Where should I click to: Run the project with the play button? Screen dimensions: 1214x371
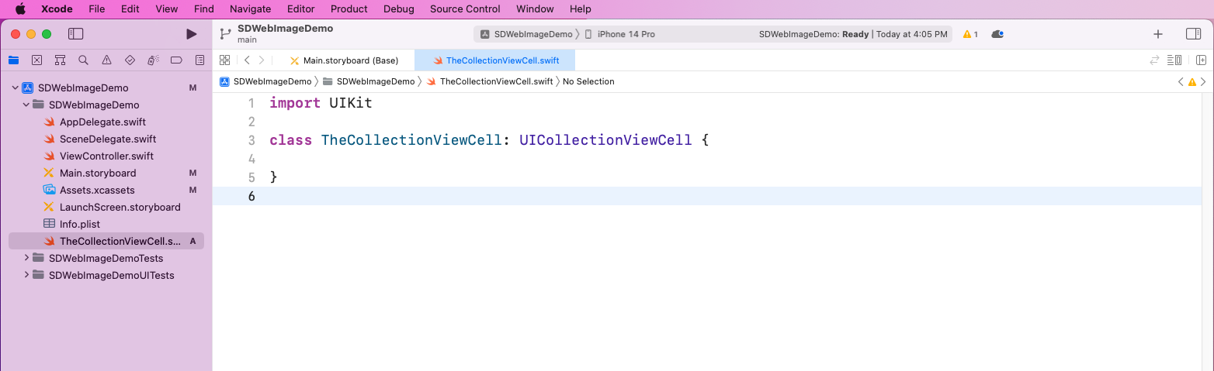coord(192,34)
